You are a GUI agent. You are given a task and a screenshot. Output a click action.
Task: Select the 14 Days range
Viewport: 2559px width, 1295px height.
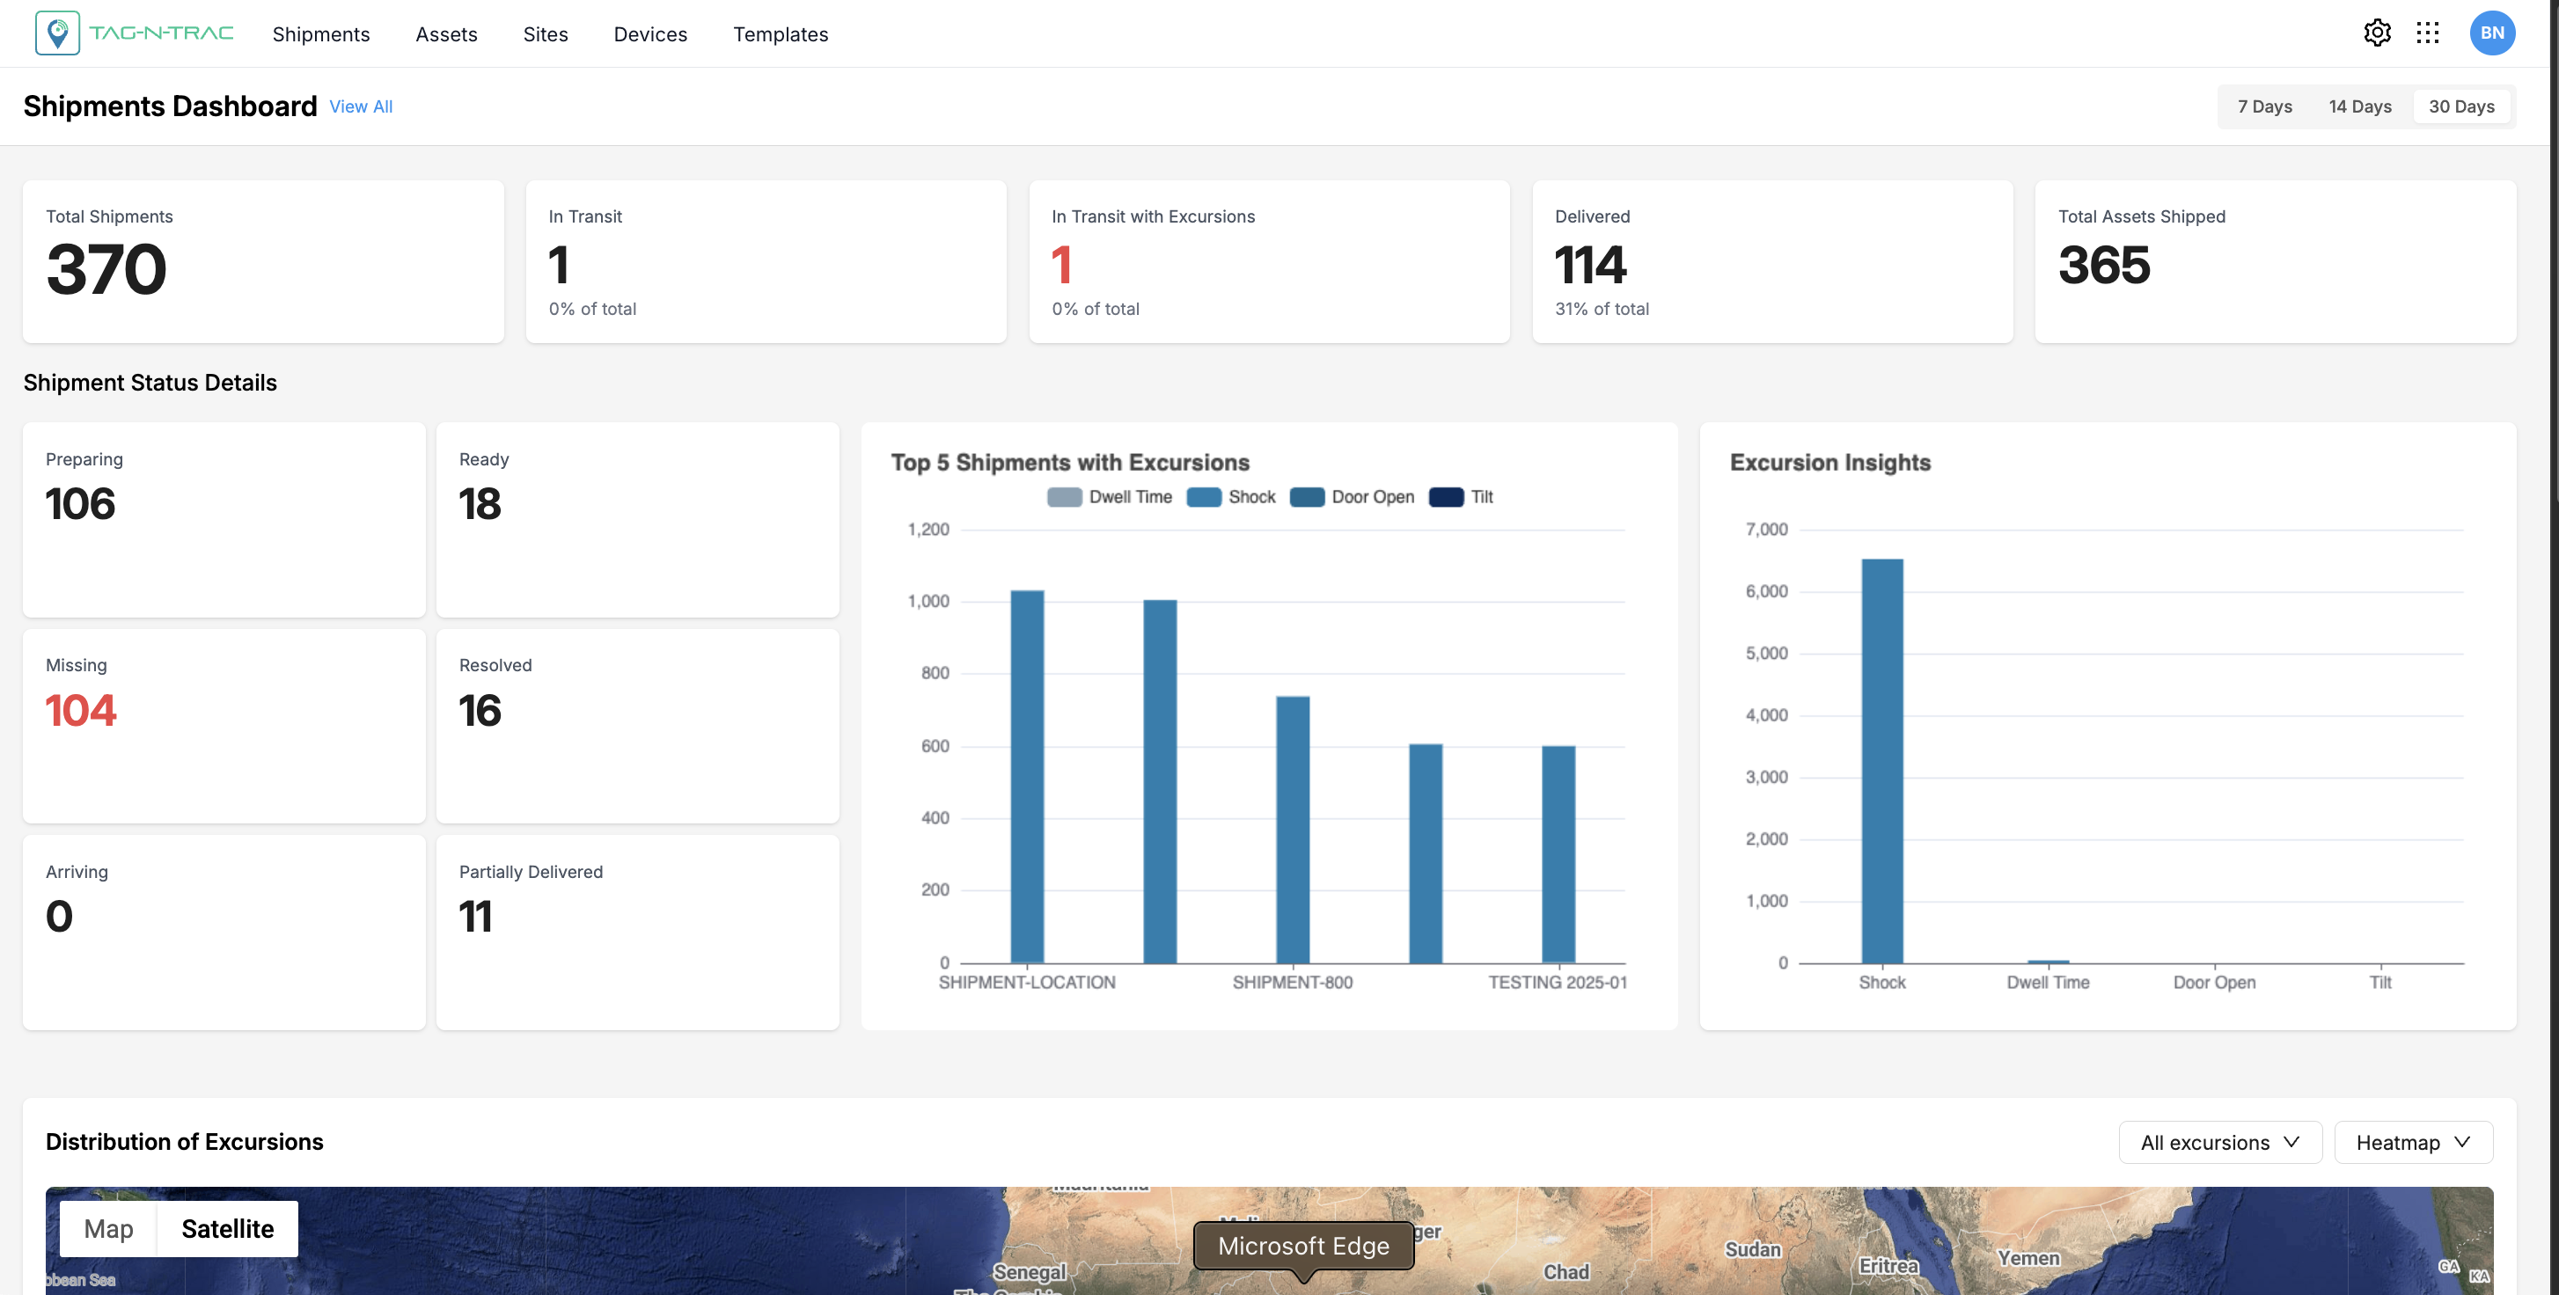pos(2359,106)
